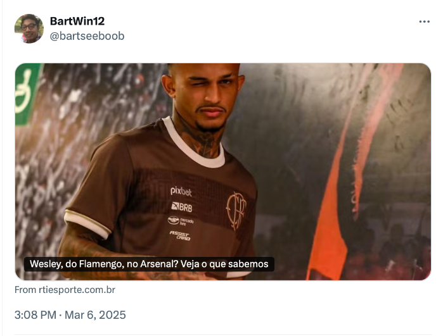The height and width of the screenshot is (336, 443).
Task: Click the 3:08 PM timestamp
Action: (x=35, y=315)
